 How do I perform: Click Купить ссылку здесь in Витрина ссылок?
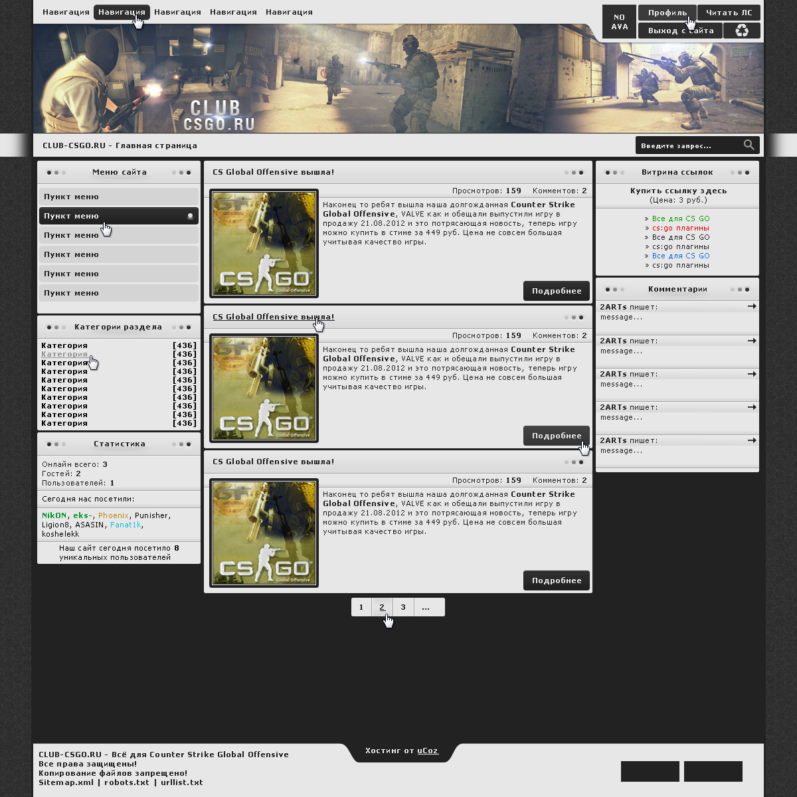point(679,191)
